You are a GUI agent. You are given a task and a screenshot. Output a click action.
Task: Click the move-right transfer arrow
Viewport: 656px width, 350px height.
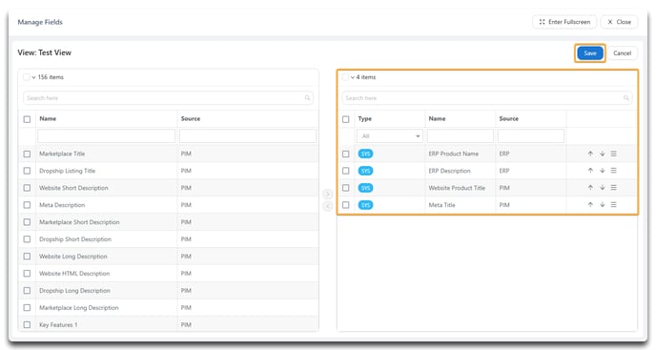pos(328,195)
